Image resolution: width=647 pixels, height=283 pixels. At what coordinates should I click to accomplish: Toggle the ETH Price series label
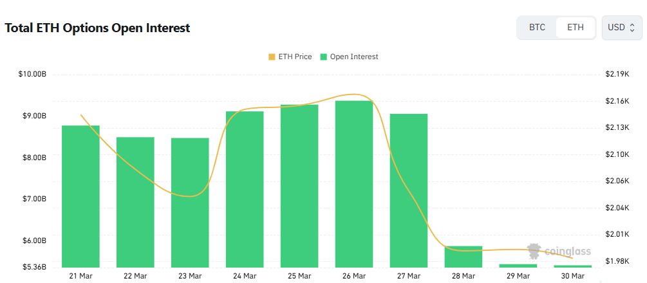coord(295,57)
